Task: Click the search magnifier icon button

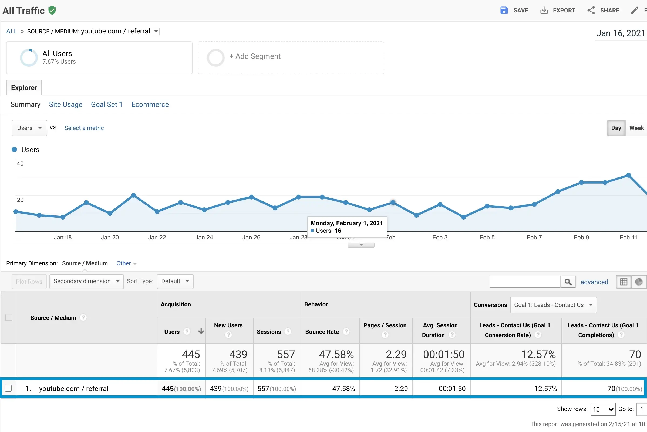Action: pyautogui.click(x=568, y=282)
